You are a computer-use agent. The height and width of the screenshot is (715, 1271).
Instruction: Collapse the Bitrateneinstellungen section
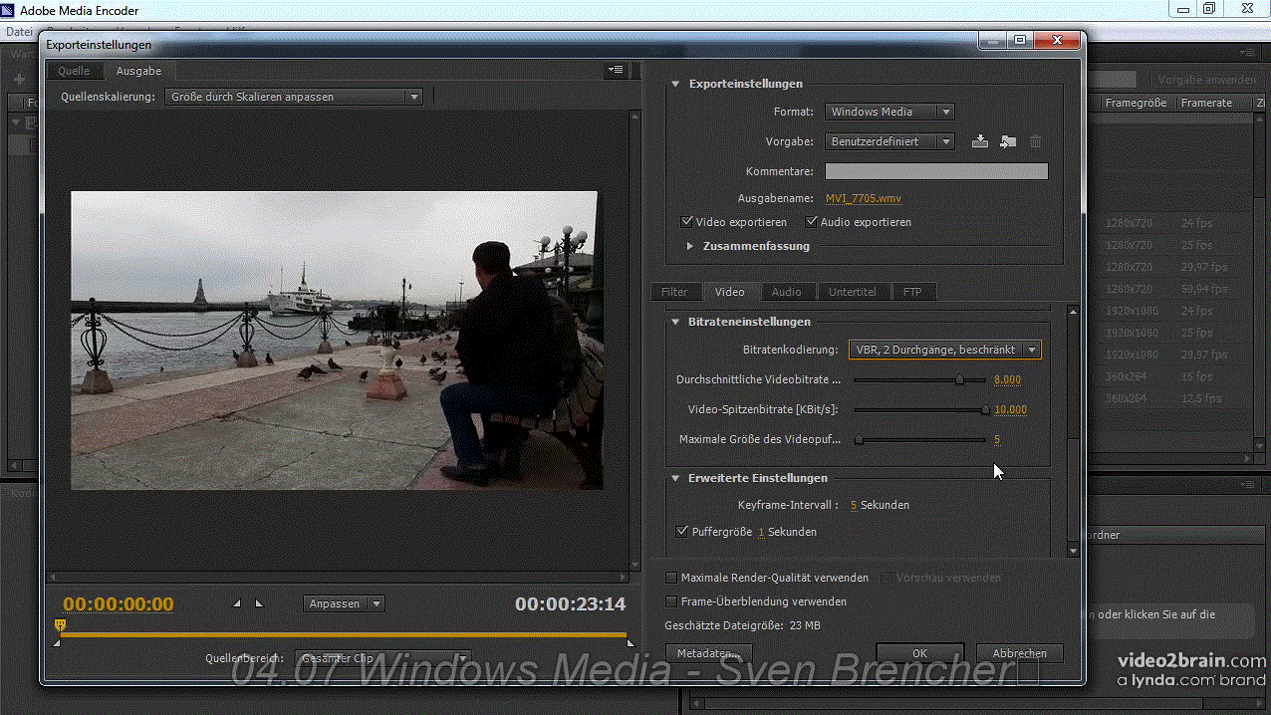675,323
